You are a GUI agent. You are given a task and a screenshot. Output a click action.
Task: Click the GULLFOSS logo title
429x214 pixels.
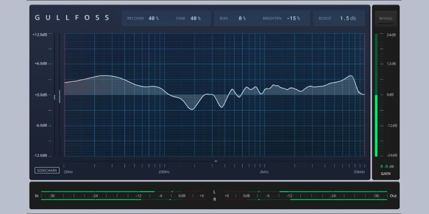[72, 18]
